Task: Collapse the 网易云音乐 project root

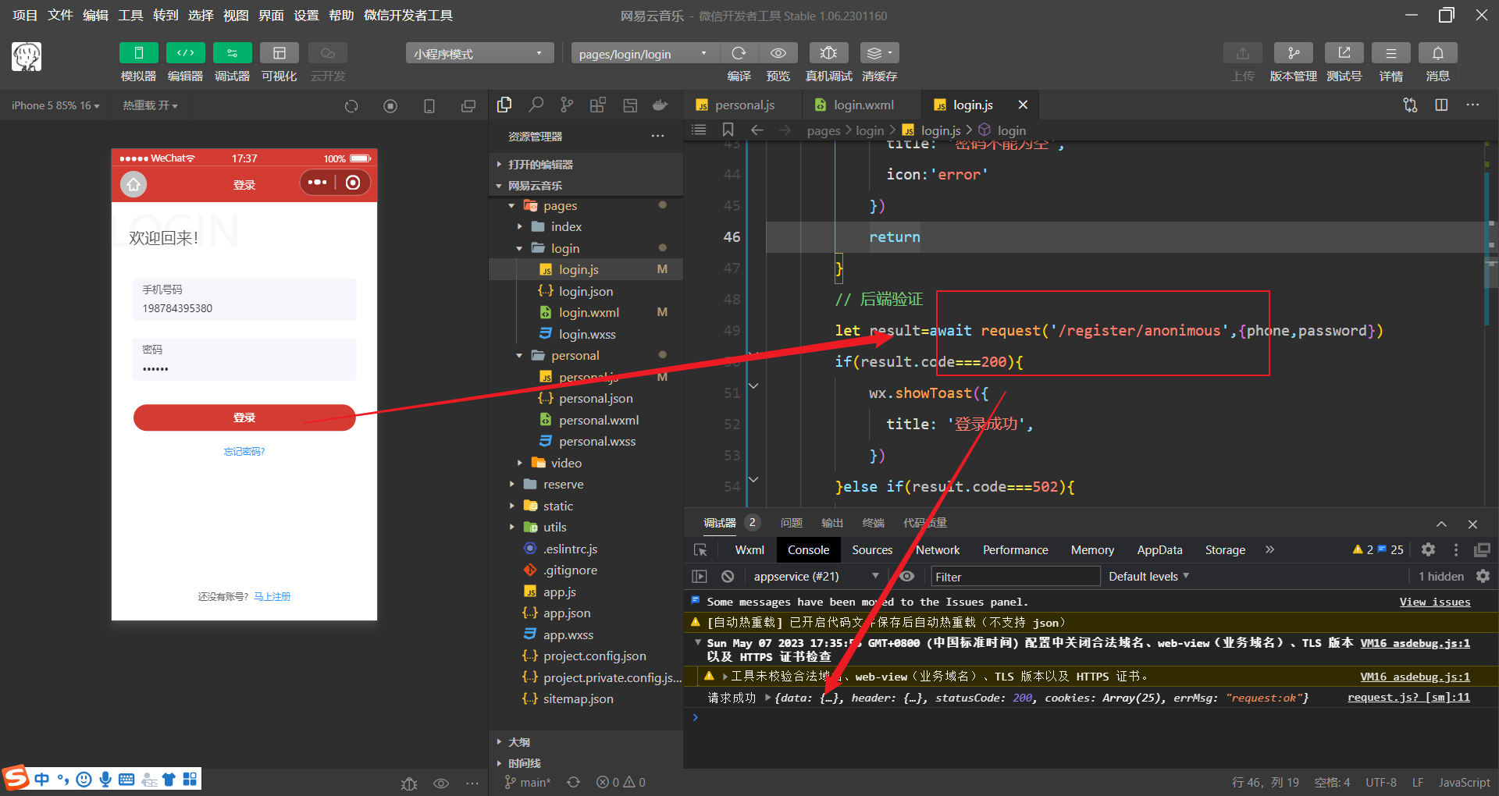Action: [586, 186]
